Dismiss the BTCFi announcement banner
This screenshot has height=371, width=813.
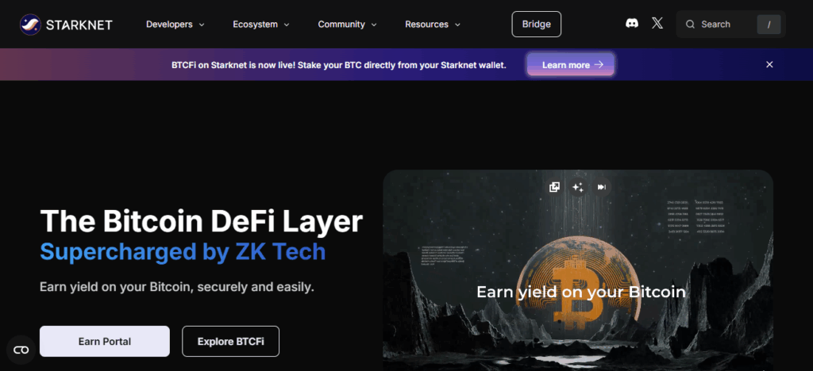coord(769,65)
